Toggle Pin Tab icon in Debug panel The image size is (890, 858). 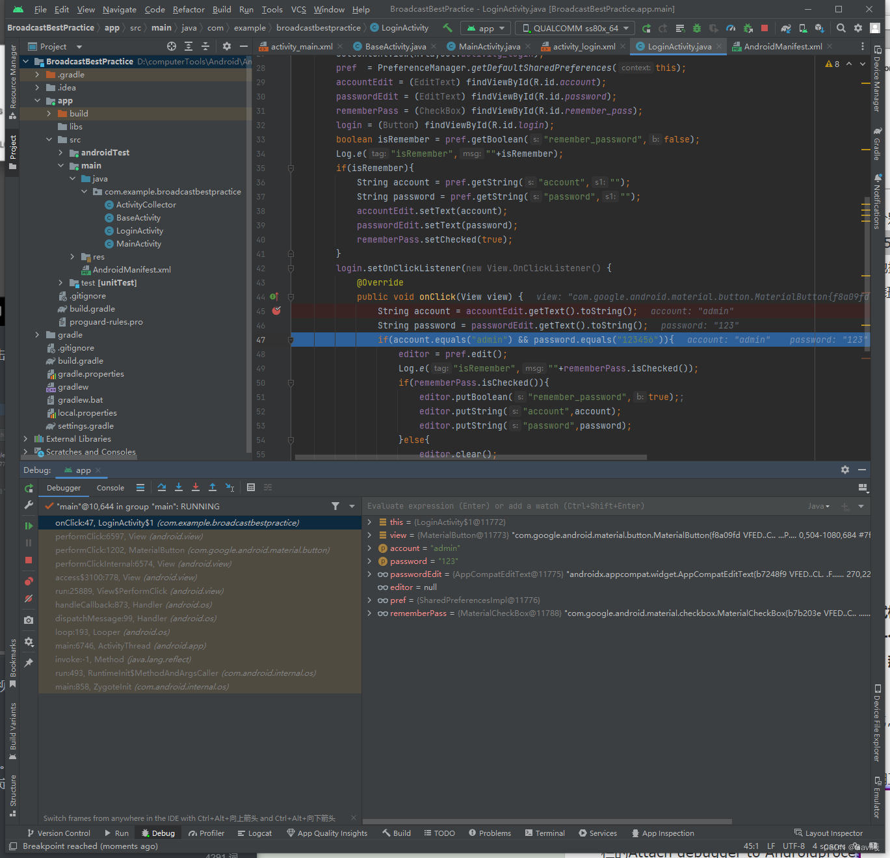pyautogui.click(x=29, y=663)
